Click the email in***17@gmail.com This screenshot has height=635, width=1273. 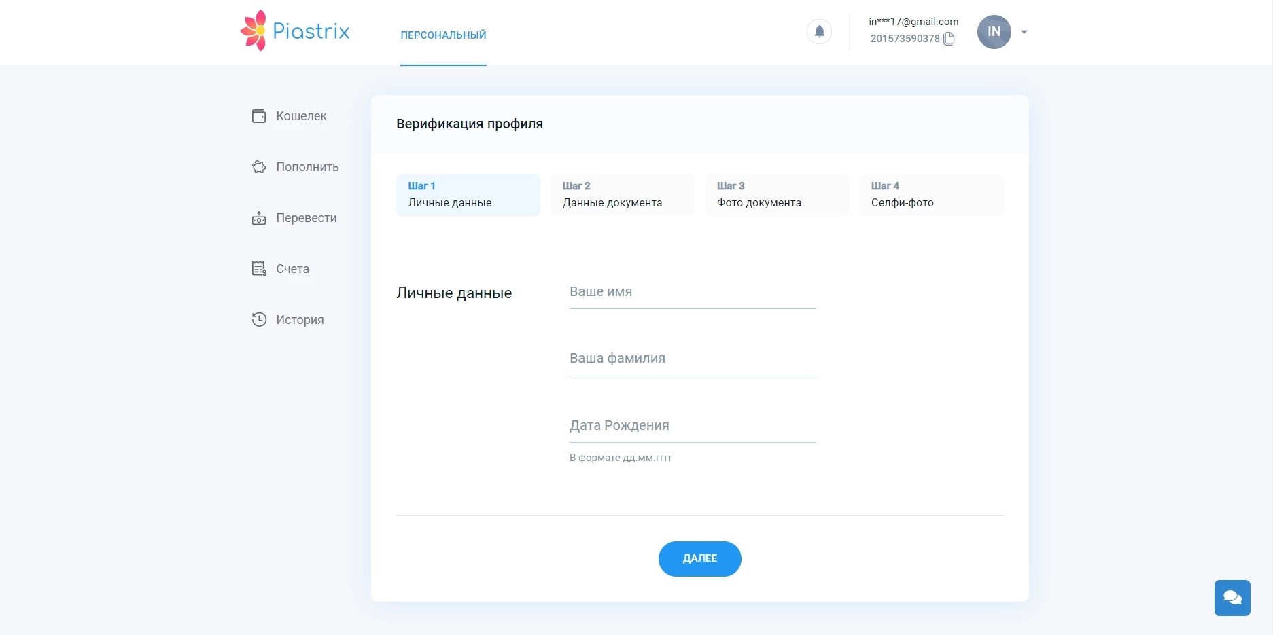pyautogui.click(x=913, y=22)
